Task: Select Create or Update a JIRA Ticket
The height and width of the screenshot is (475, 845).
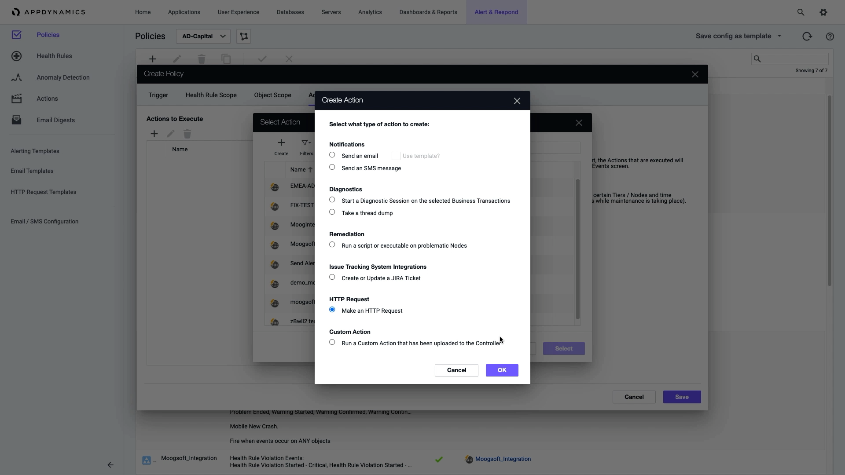Action: tap(332, 278)
